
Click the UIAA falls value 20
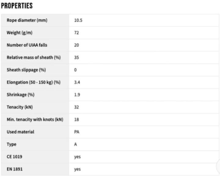point(76,45)
